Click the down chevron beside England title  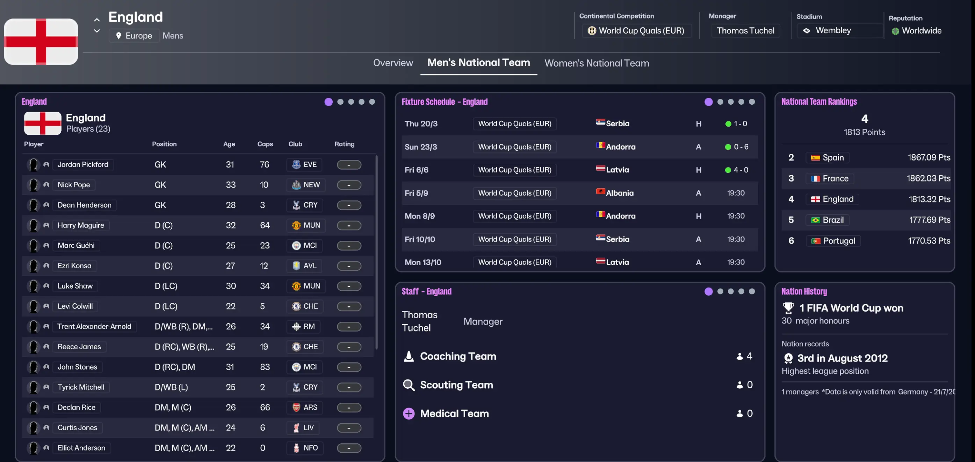tap(97, 31)
